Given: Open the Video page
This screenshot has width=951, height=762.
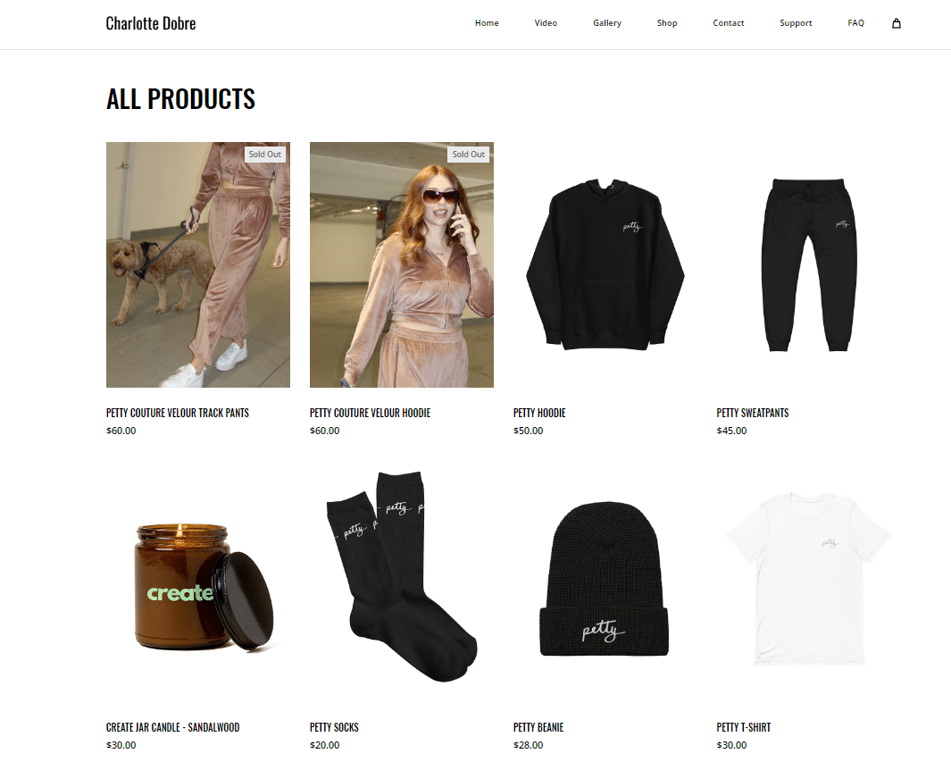Looking at the screenshot, I should click(x=546, y=23).
